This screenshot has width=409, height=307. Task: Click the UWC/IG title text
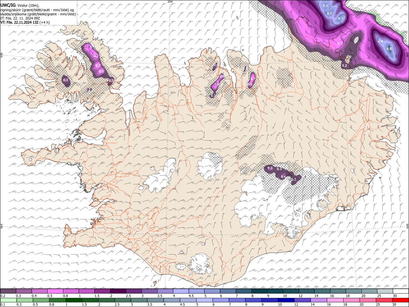[8, 5]
